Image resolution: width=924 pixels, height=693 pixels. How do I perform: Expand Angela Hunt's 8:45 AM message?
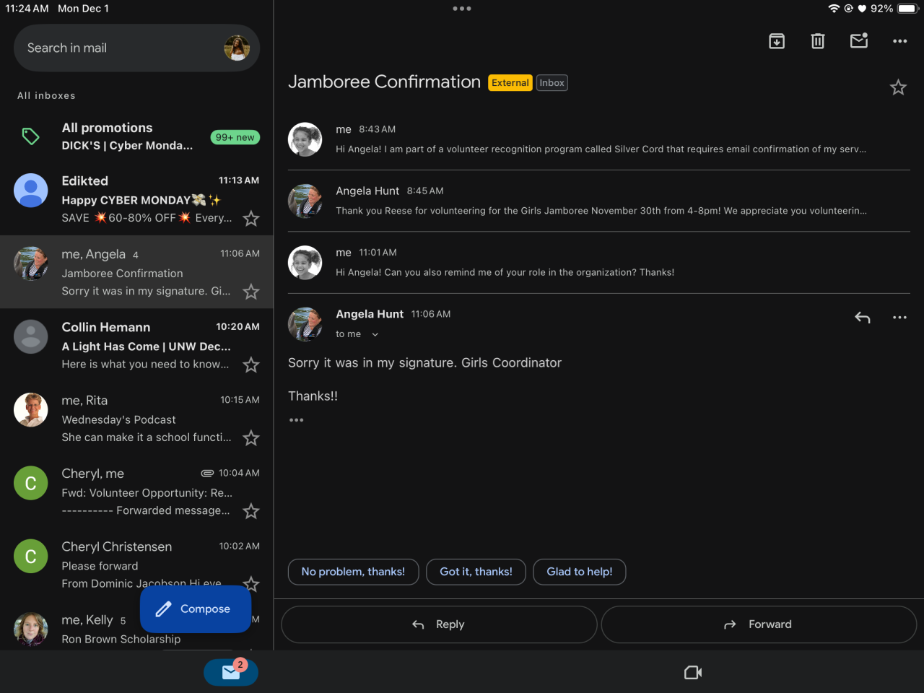coord(599,201)
